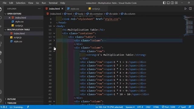This screenshot has width=194, height=109.
Task: Open the Go menu
Action: (37, 3)
